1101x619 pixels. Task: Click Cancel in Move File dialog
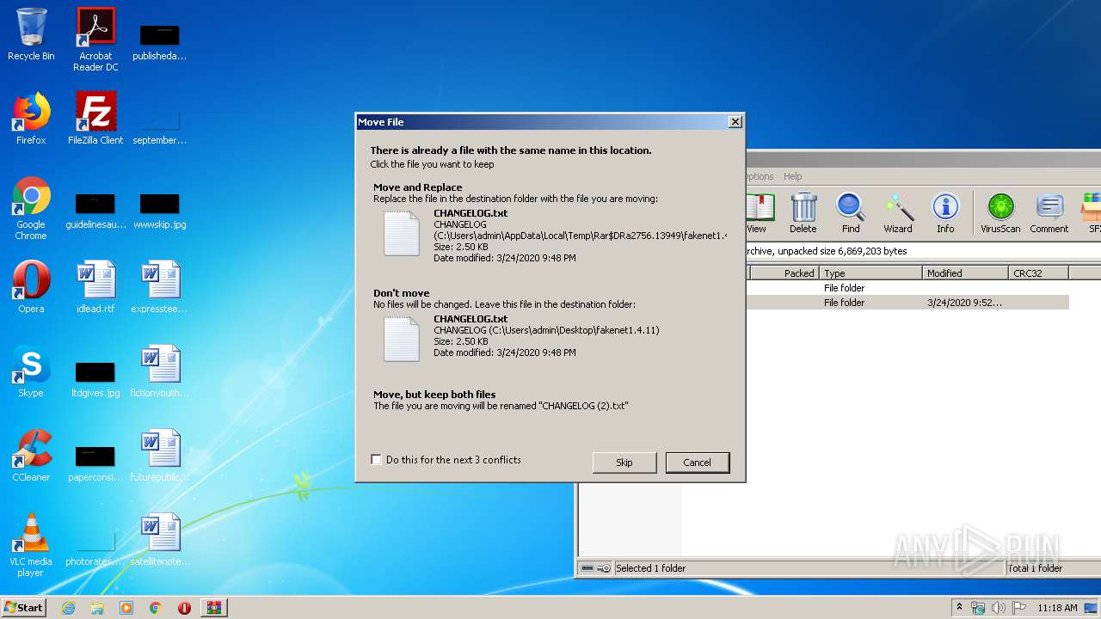point(697,463)
